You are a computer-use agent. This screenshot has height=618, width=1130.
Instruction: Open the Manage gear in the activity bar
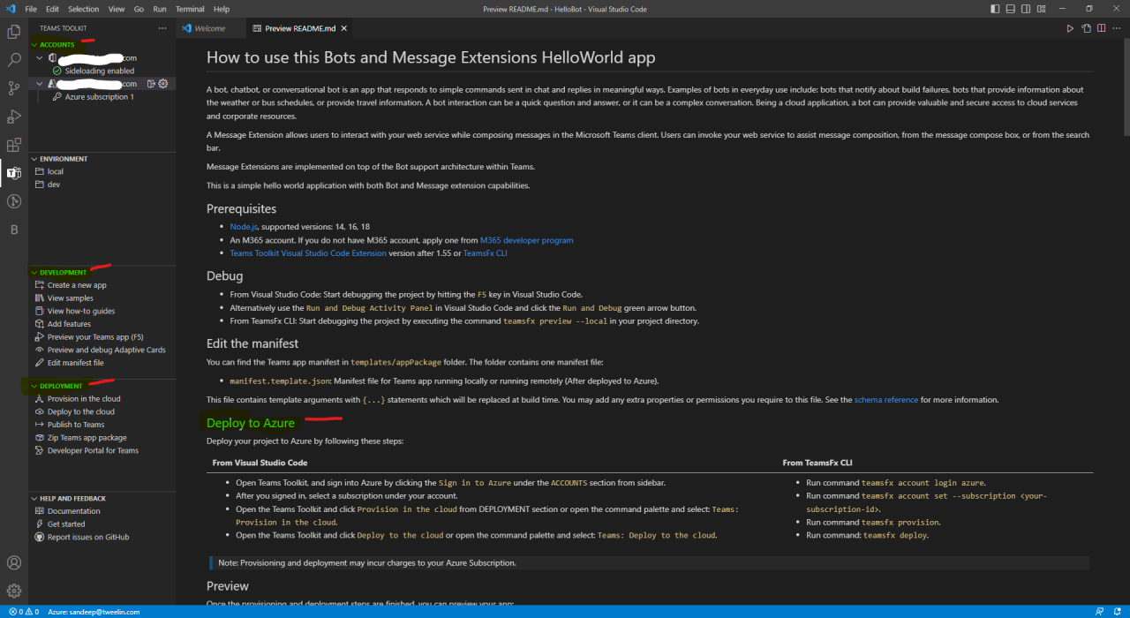(13, 590)
